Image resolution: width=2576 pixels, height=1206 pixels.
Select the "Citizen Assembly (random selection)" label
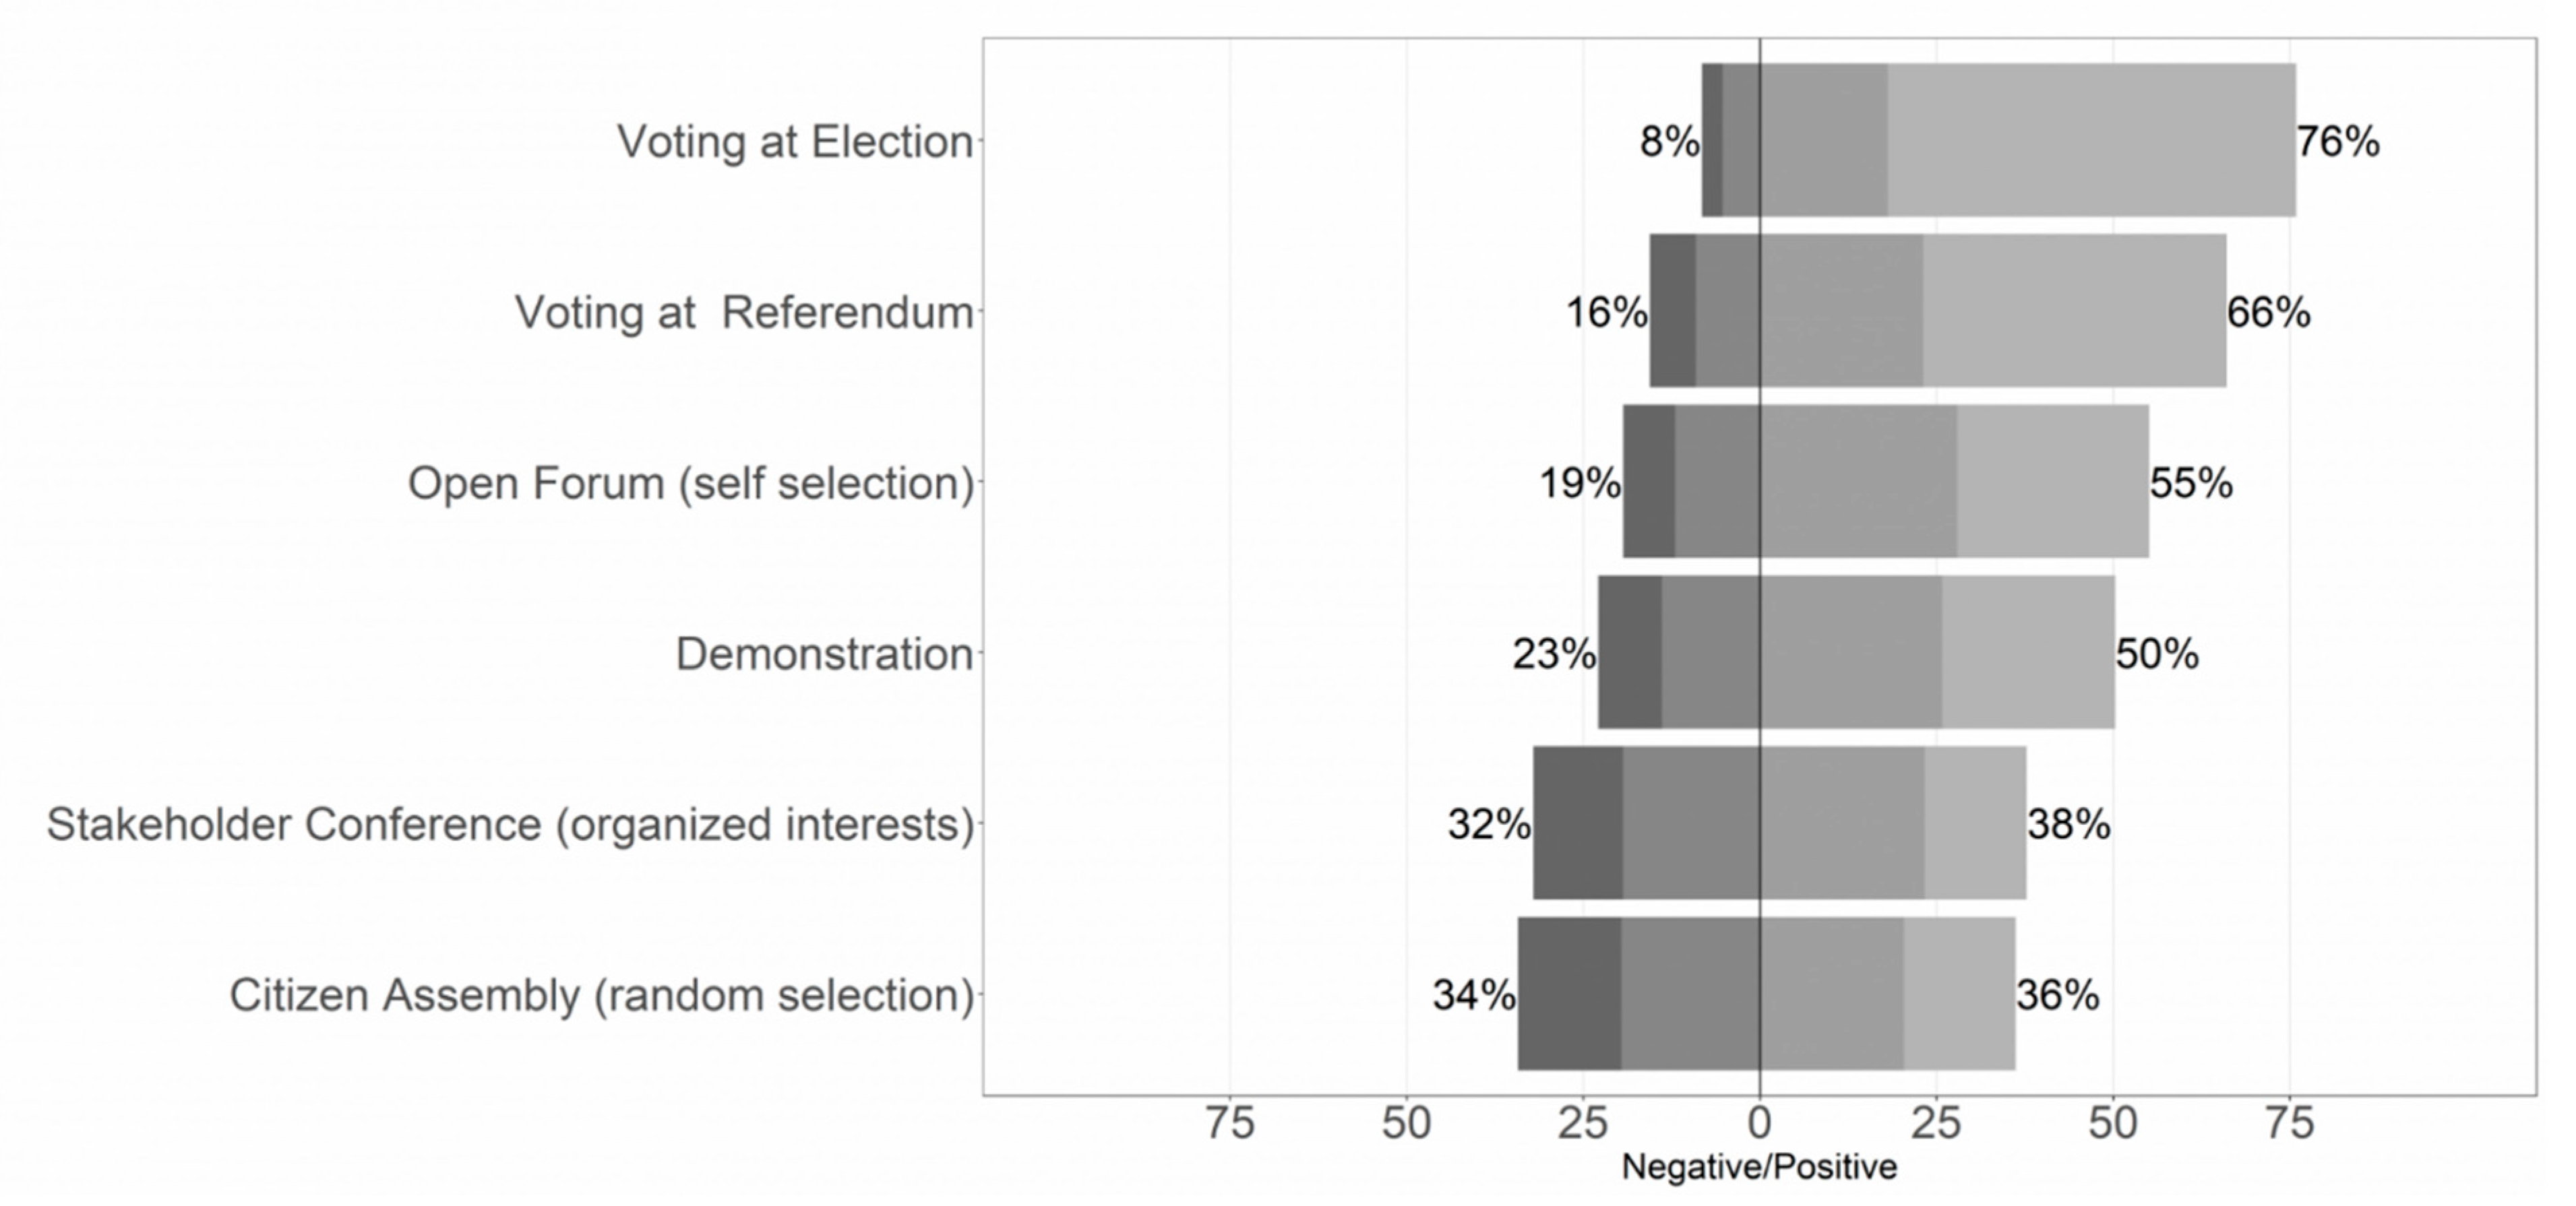(602, 996)
